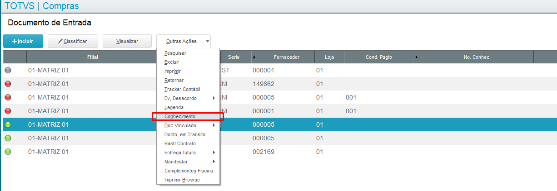Open Legenda from the menu
The image size is (557, 191).
click(x=188, y=107)
